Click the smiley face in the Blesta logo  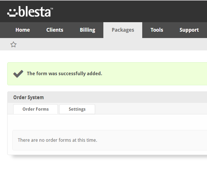[12, 13]
